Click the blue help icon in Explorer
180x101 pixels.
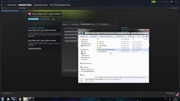click(147, 36)
